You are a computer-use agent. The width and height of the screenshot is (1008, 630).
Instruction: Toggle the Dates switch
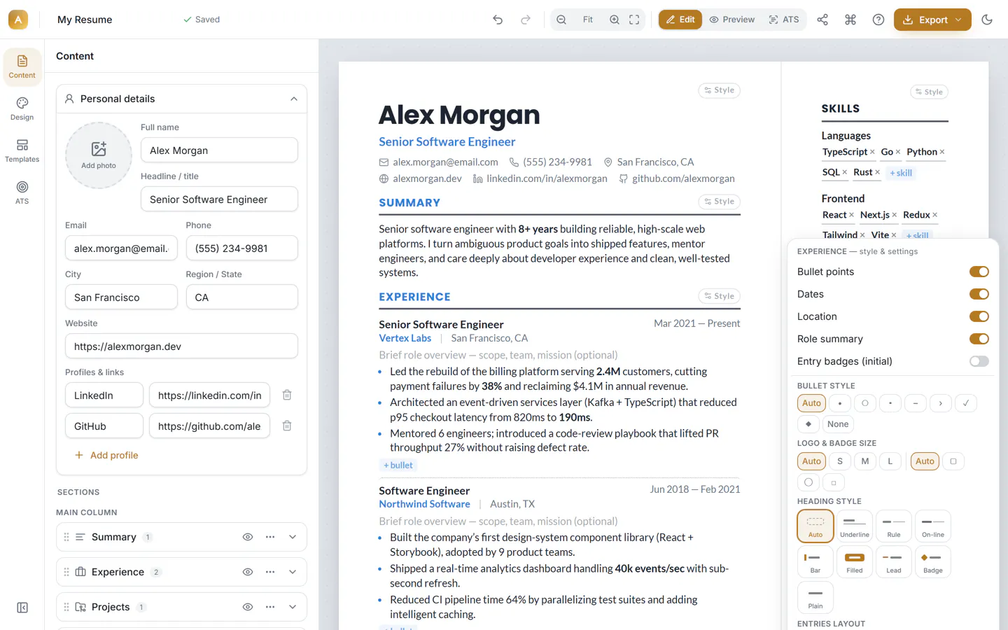pos(979,294)
